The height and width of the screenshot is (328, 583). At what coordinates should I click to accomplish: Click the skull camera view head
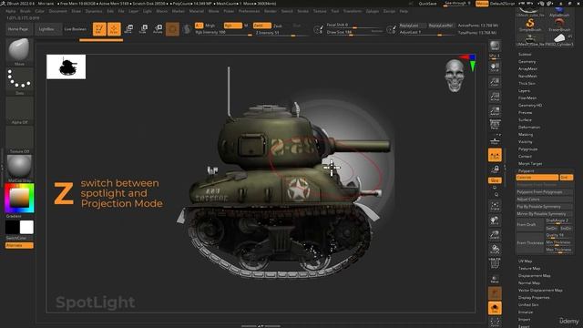tap(455, 76)
